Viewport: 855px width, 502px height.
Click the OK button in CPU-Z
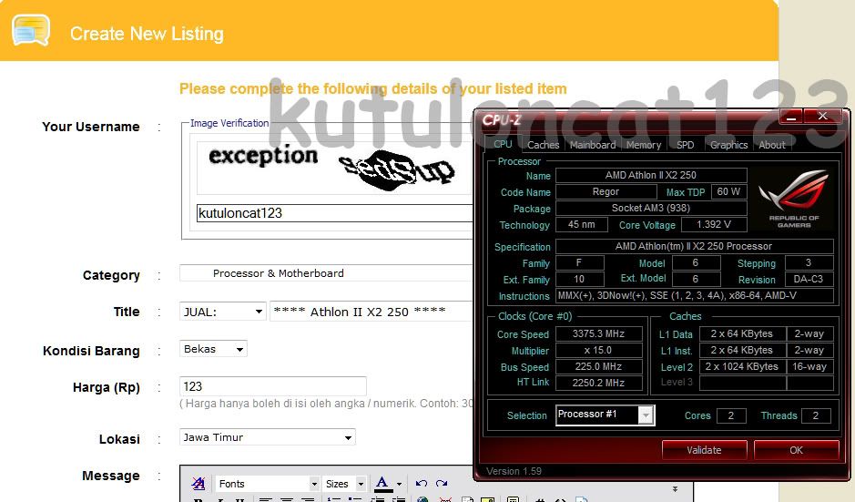tap(796, 450)
